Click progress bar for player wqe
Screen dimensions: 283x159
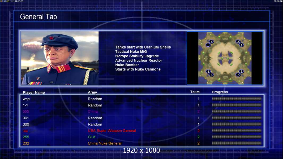point(237,99)
